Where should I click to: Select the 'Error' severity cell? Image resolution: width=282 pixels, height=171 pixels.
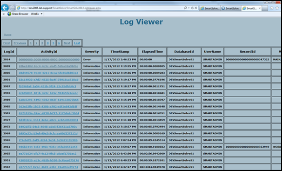[x=92, y=59]
